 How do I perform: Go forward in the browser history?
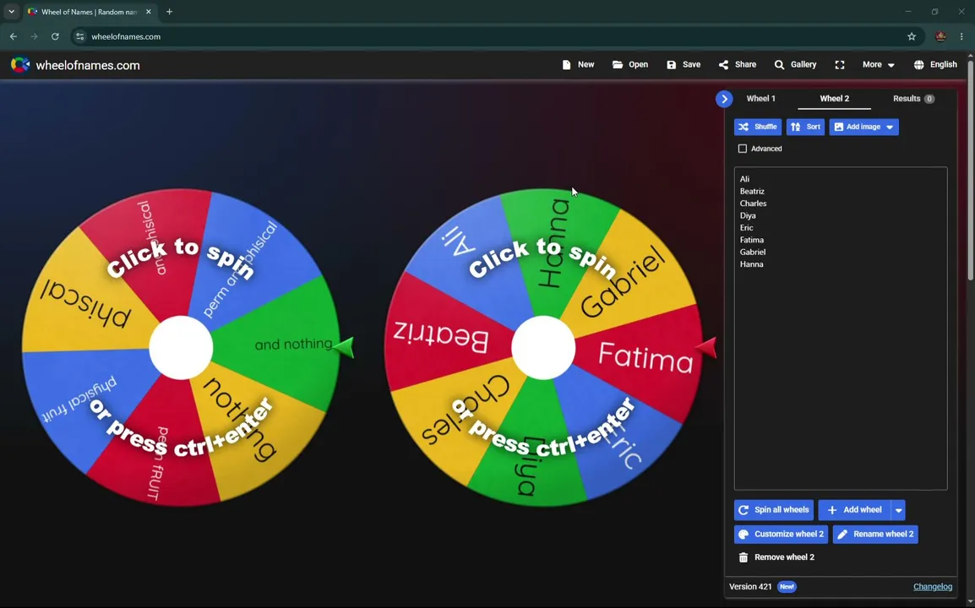[34, 36]
